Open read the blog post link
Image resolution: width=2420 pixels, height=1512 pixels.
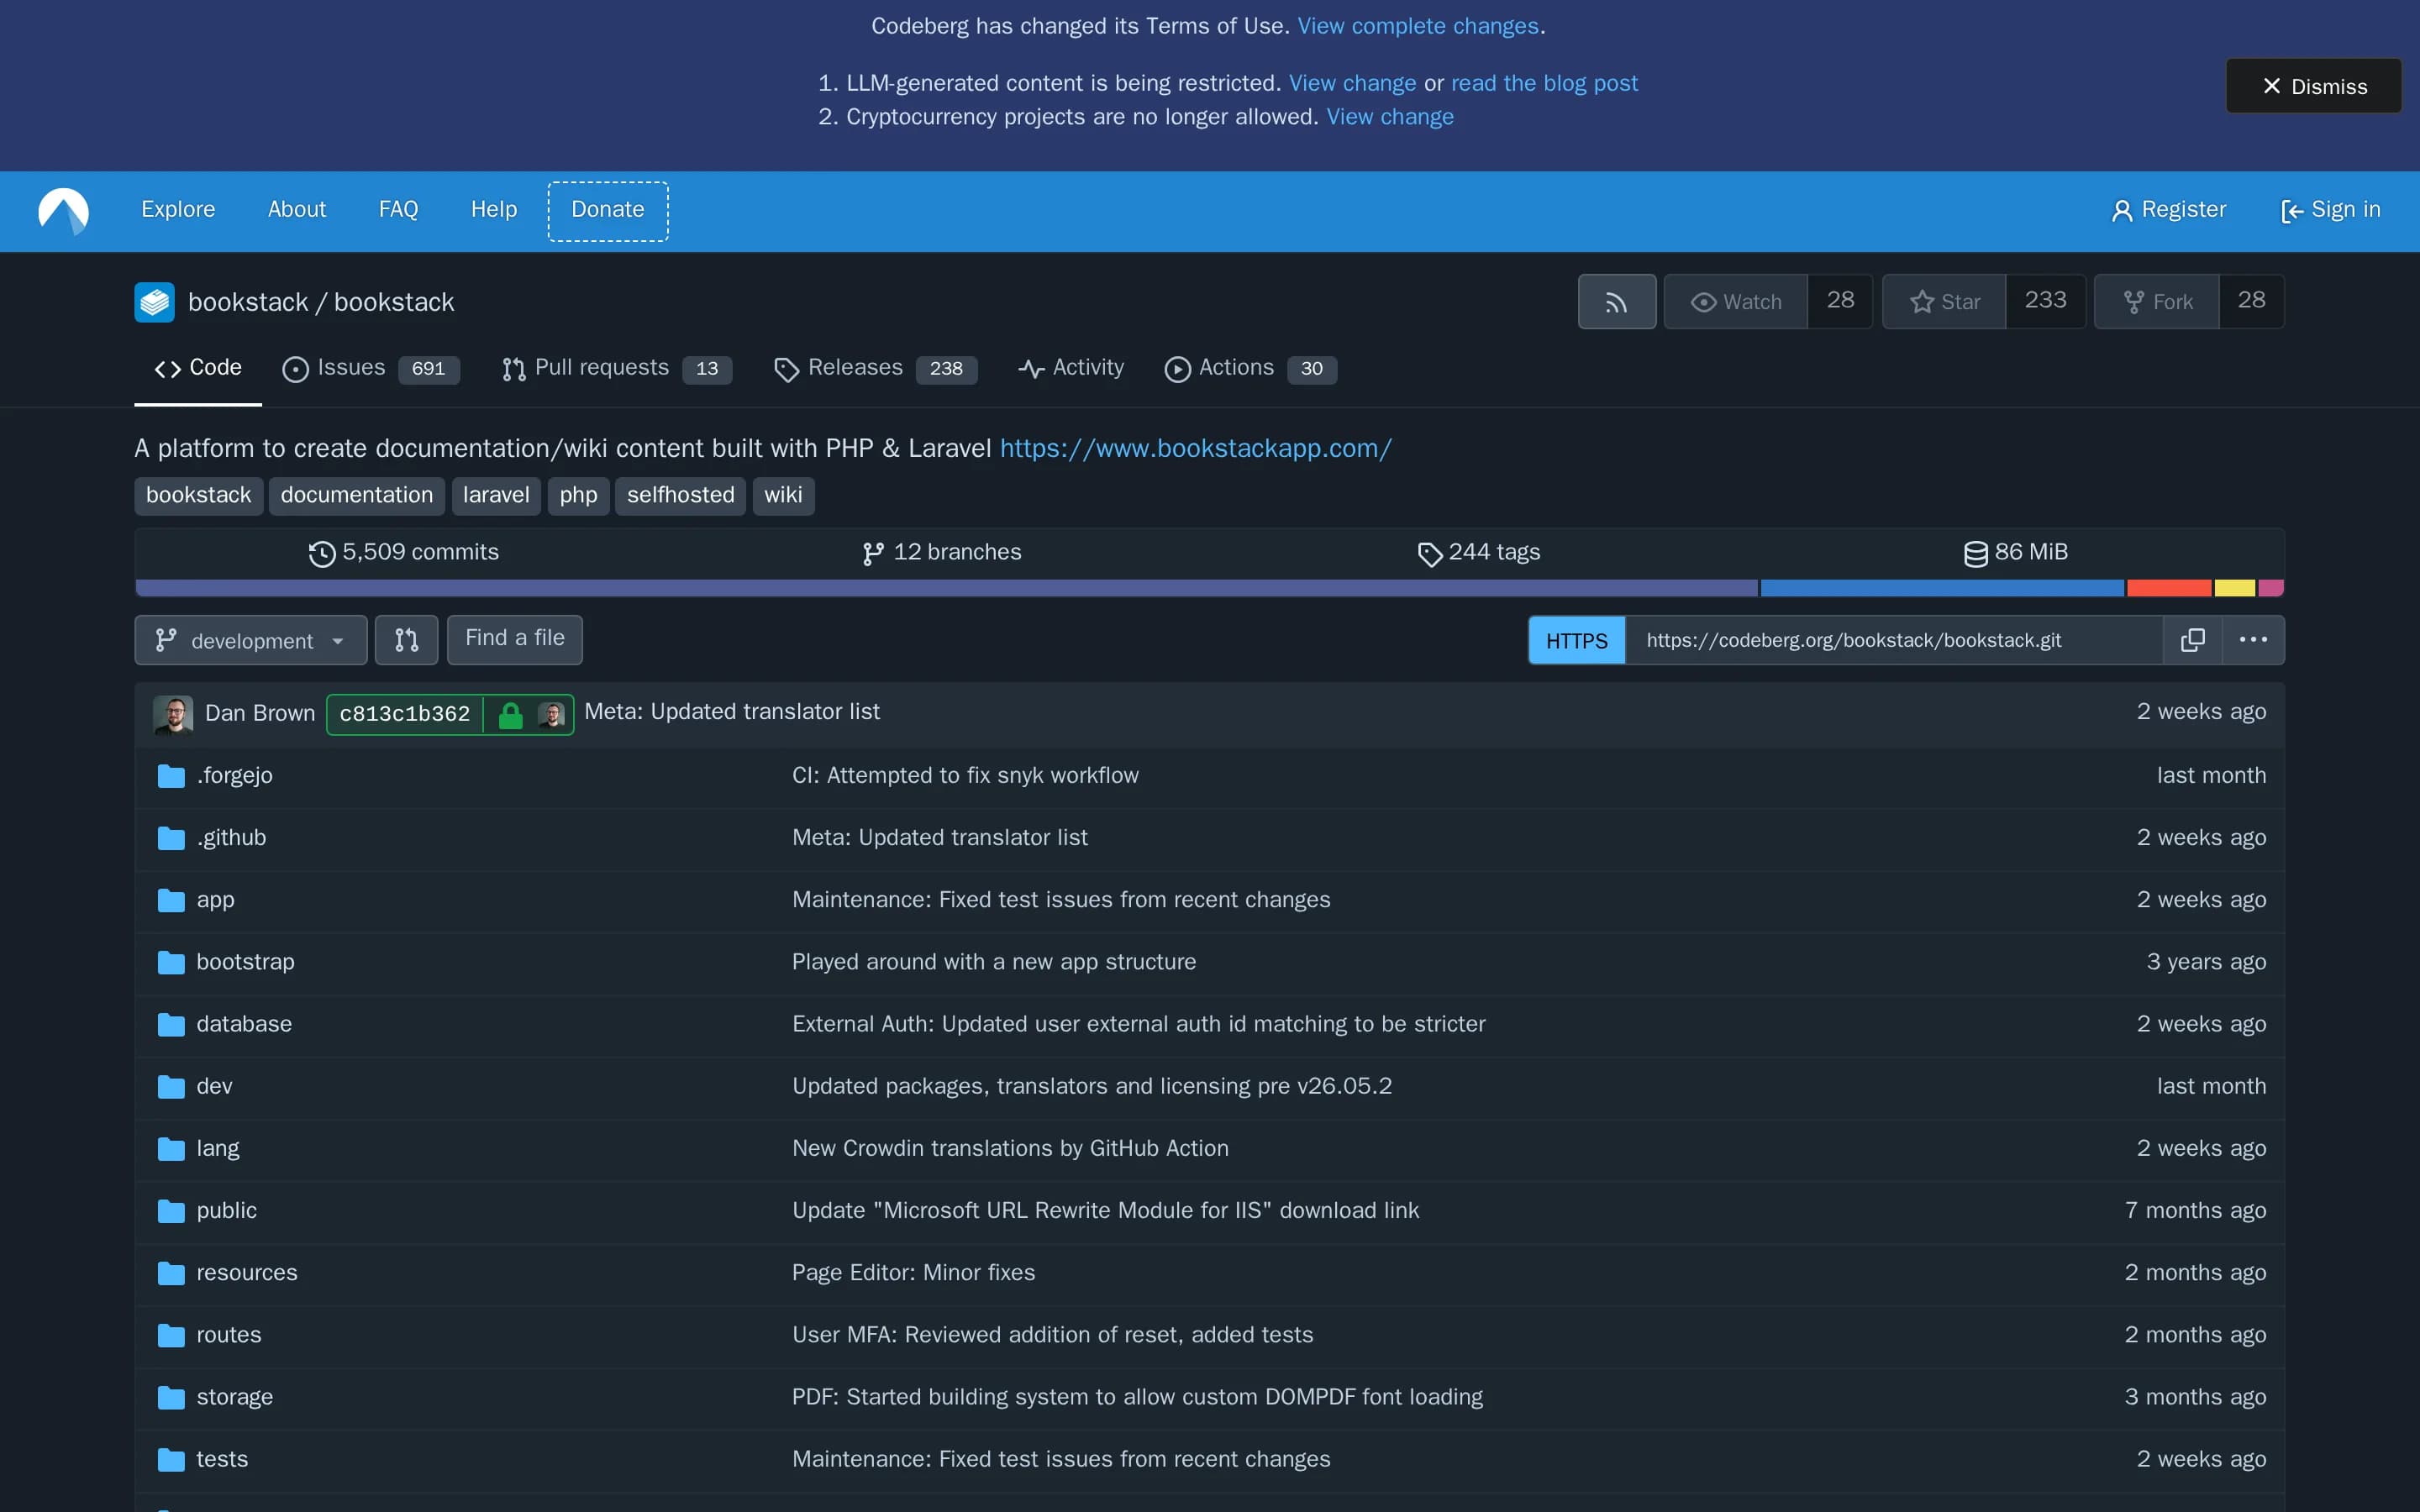pyautogui.click(x=1544, y=83)
